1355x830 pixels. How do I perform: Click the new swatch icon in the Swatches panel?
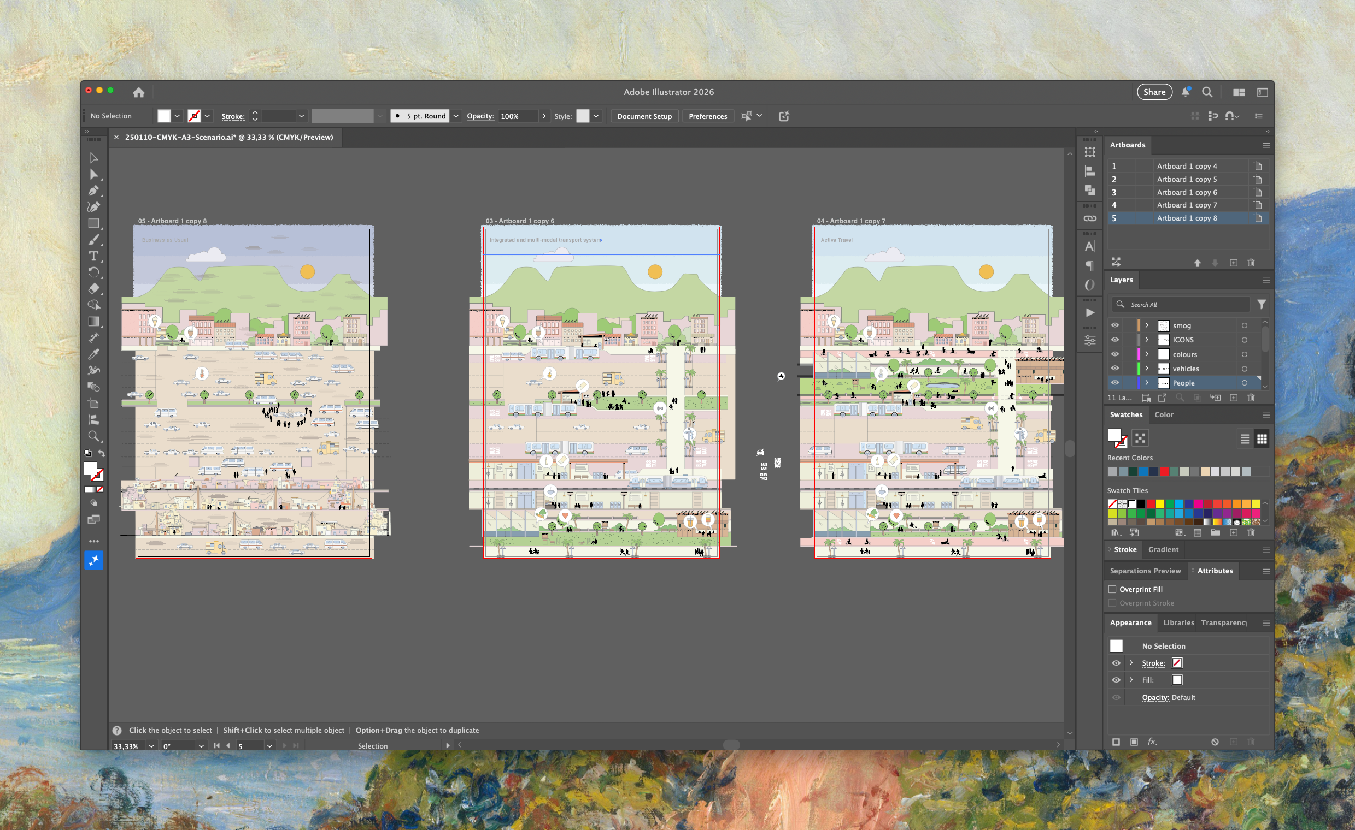pos(1234,532)
